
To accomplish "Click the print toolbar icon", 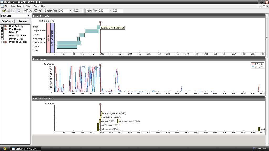I will [x=8, y=10].
